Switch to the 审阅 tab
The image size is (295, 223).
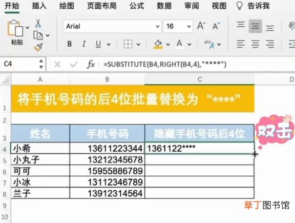[192, 6]
